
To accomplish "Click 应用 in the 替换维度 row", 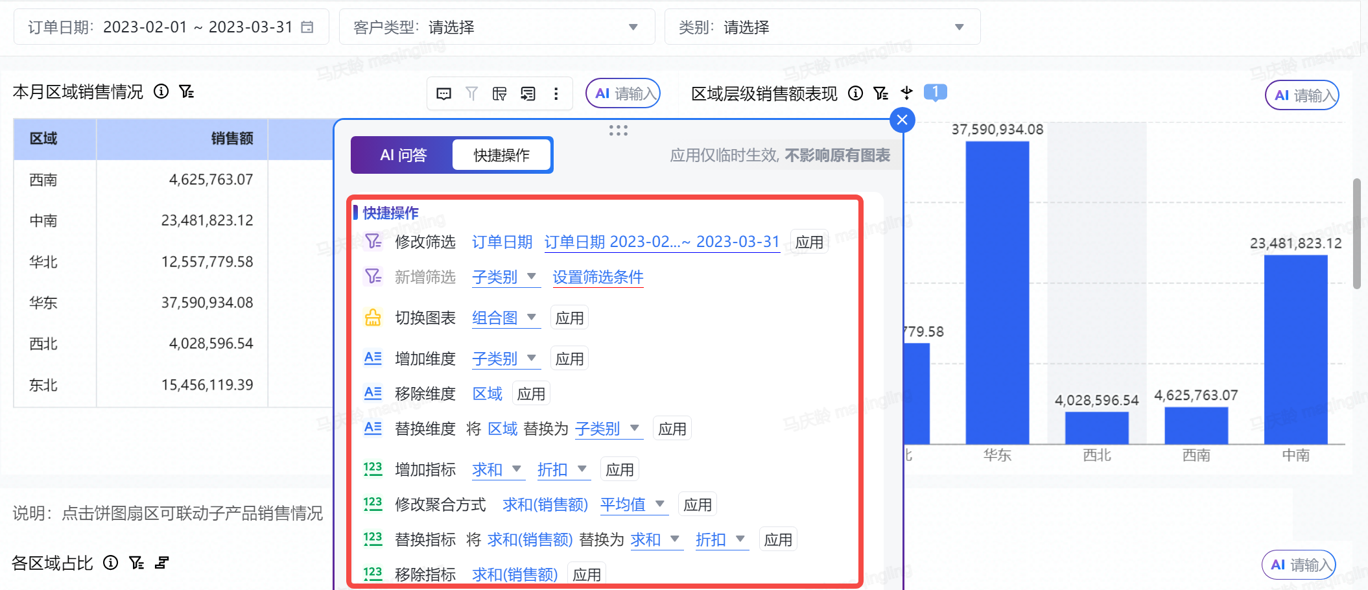I will tap(672, 429).
